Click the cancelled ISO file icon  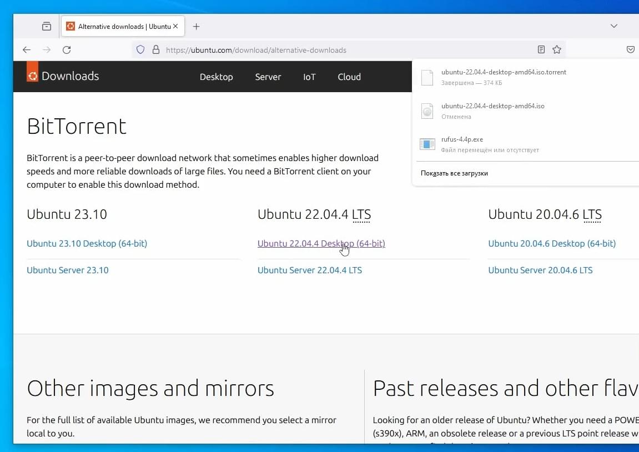click(x=427, y=111)
